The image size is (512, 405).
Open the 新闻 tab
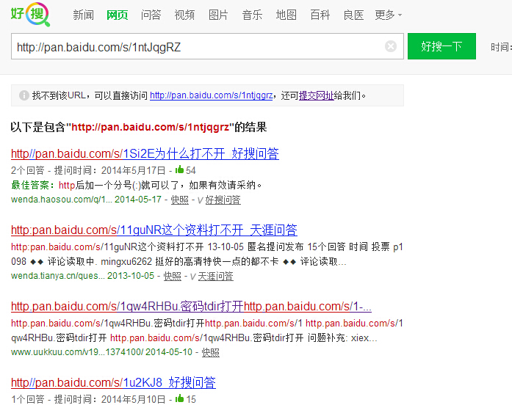(x=84, y=15)
